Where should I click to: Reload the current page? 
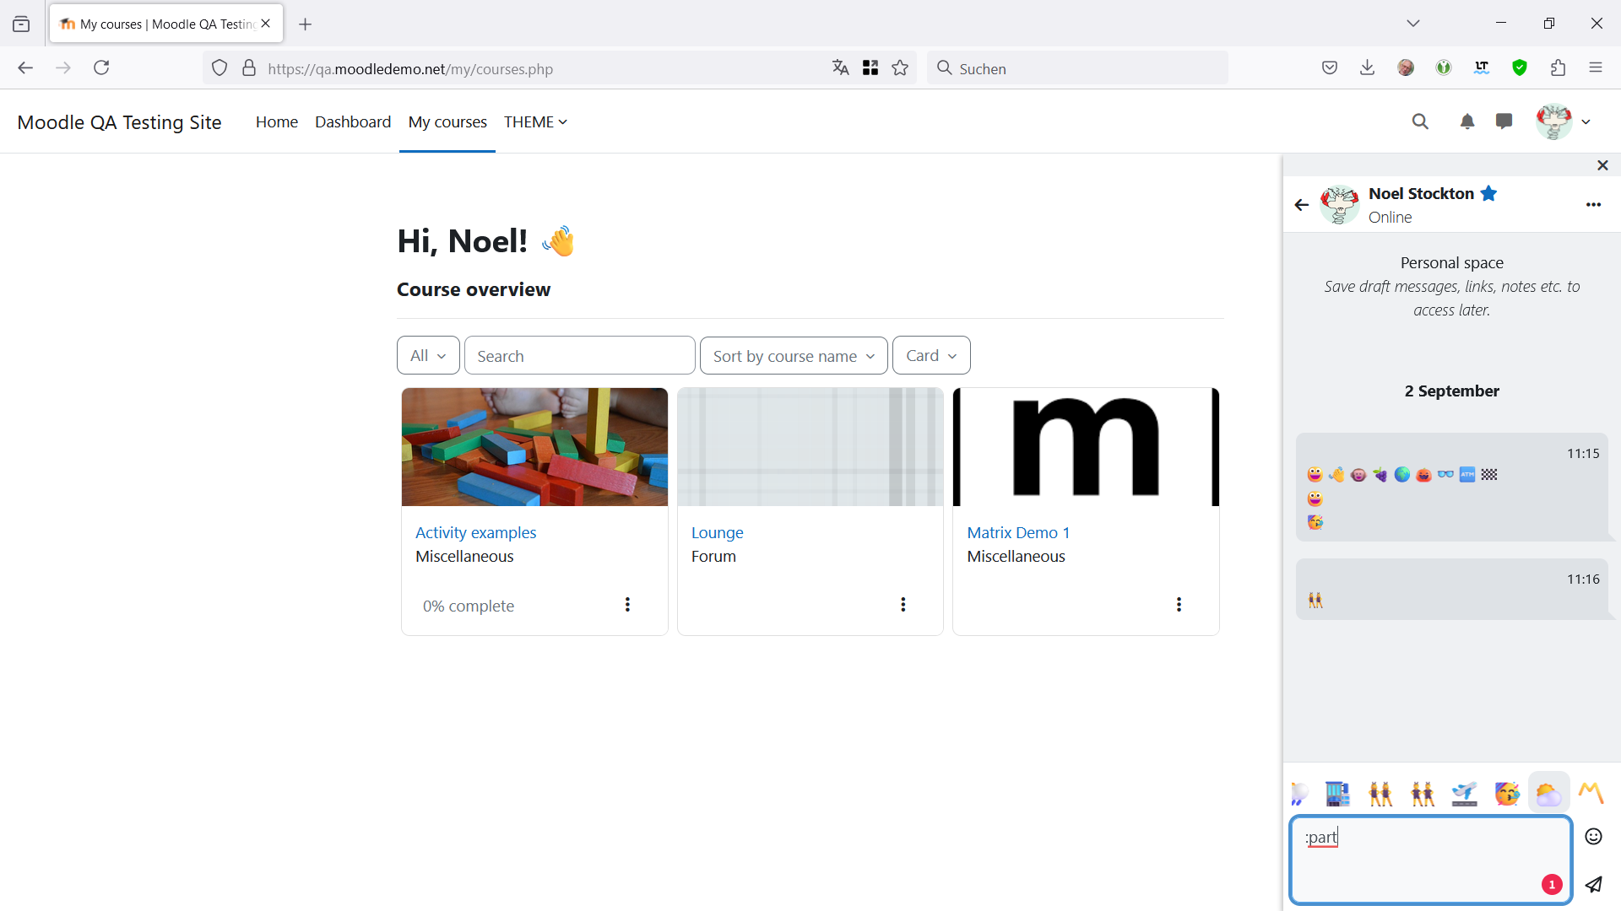pos(101,68)
